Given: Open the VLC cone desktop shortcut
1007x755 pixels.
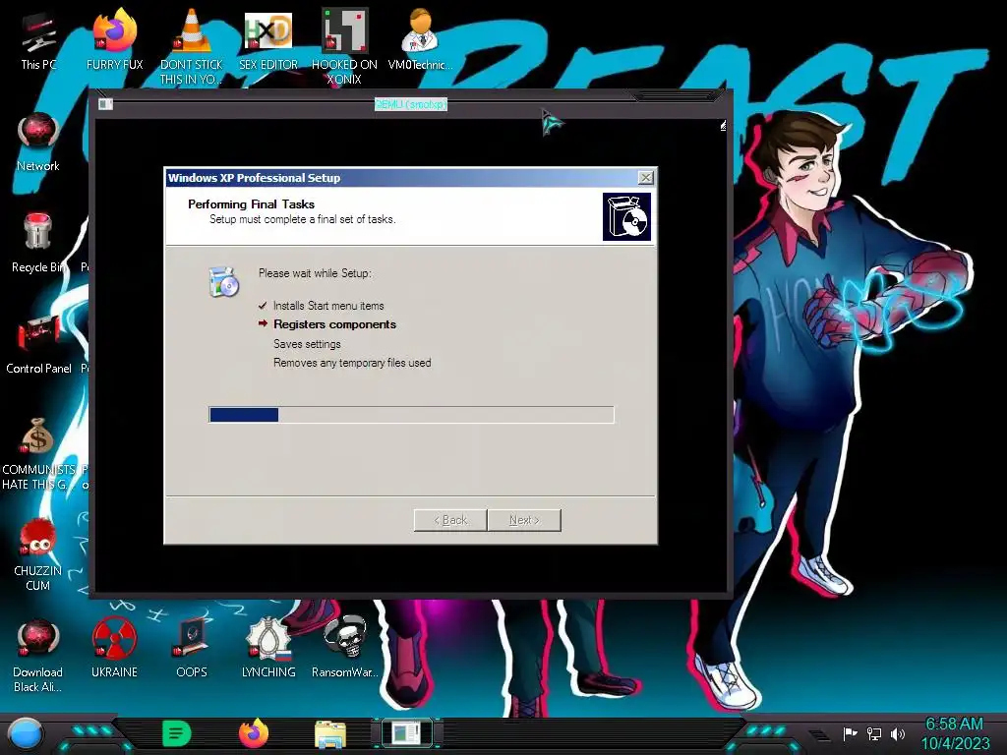Looking at the screenshot, I should click(192, 46).
